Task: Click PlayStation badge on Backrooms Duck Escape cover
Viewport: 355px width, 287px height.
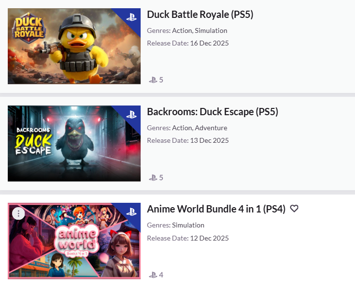Action: (131, 115)
